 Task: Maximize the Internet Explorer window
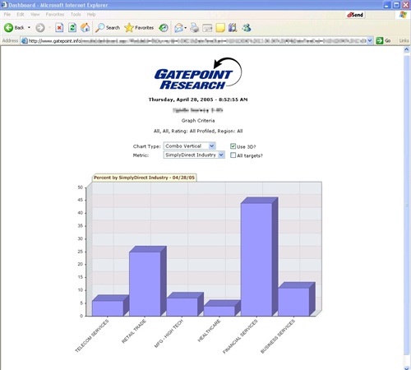click(396, 5)
